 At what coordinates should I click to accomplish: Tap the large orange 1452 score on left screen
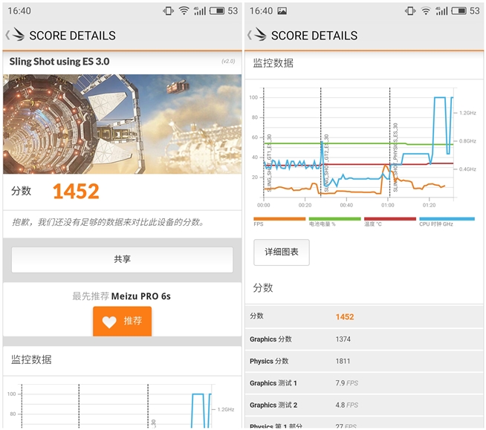point(76,192)
